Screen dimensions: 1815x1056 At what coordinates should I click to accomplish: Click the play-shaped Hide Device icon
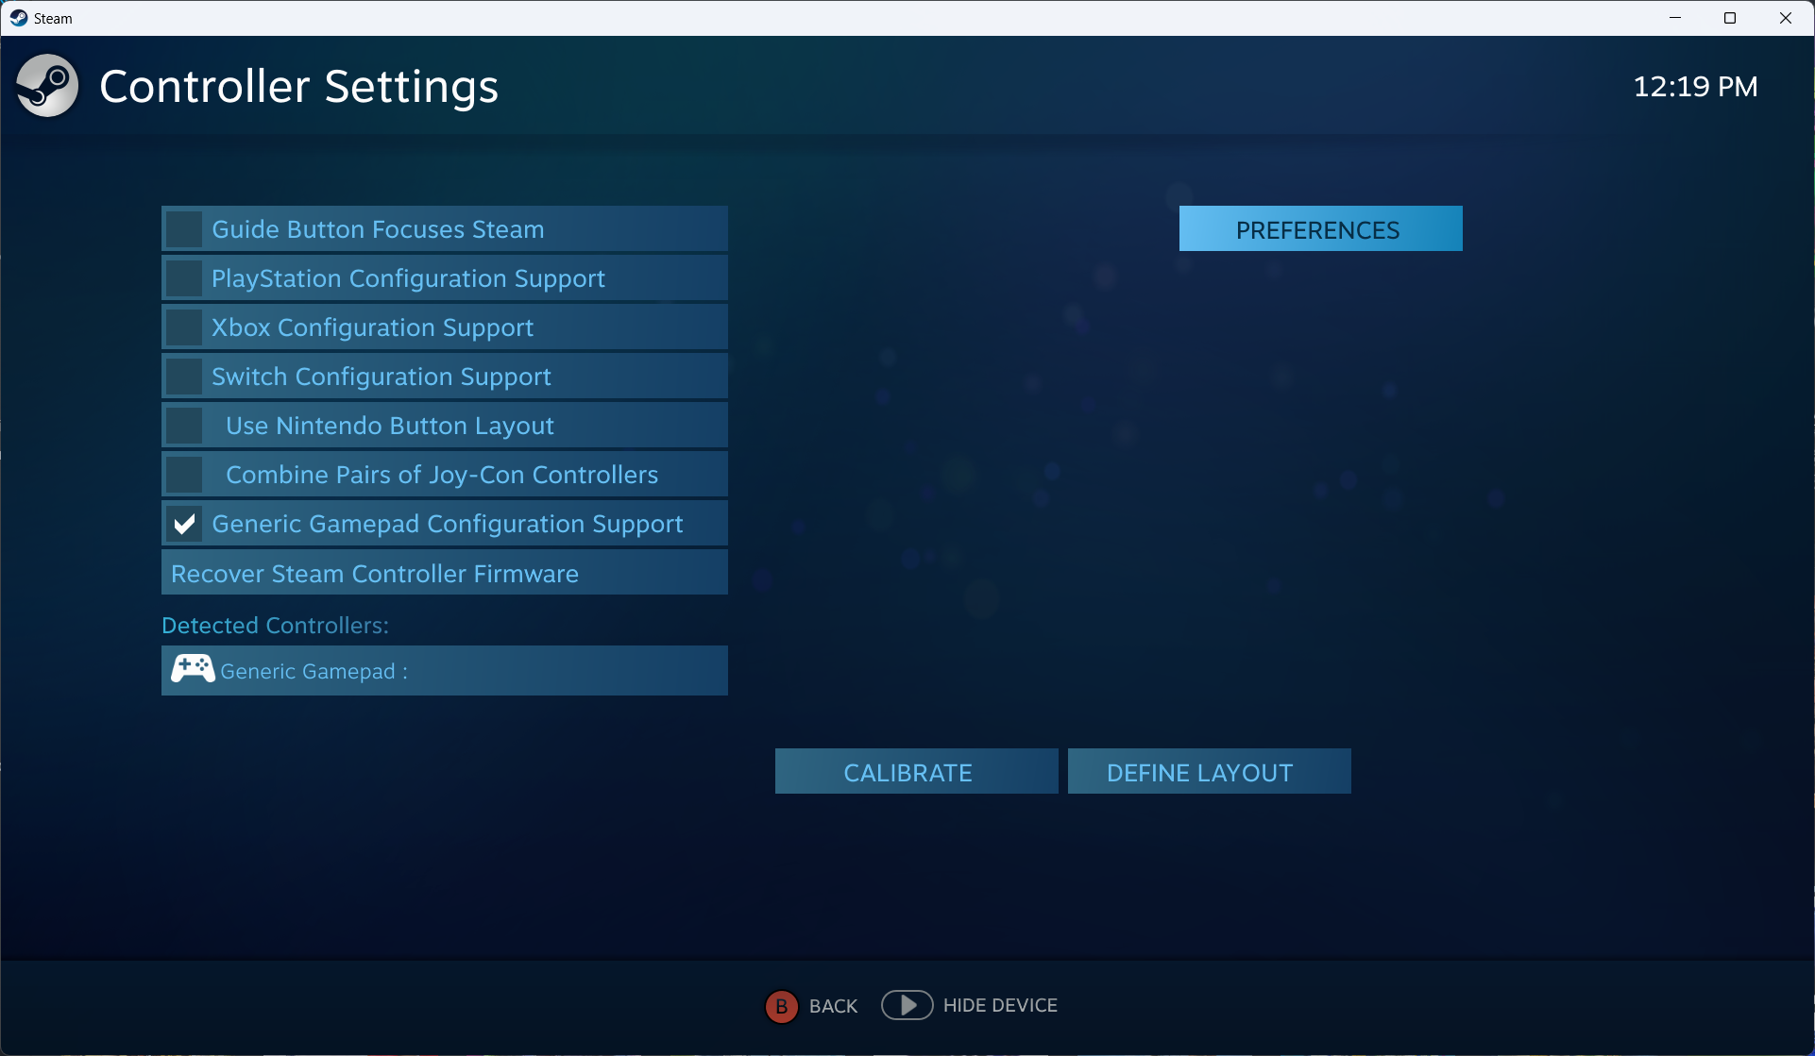tap(907, 1005)
